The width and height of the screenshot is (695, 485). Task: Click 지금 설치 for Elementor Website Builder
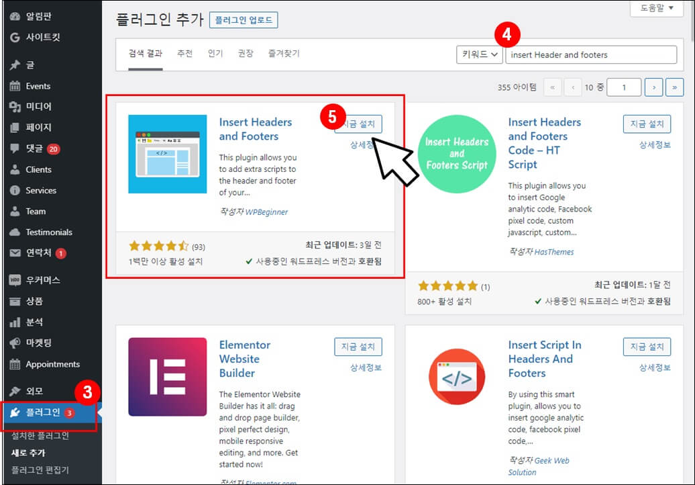(358, 347)
